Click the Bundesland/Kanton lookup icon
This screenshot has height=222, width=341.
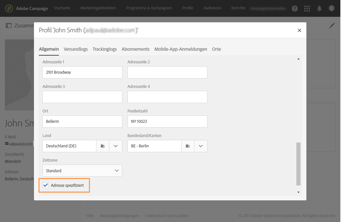pyautogui.click(x=188, y=146)
